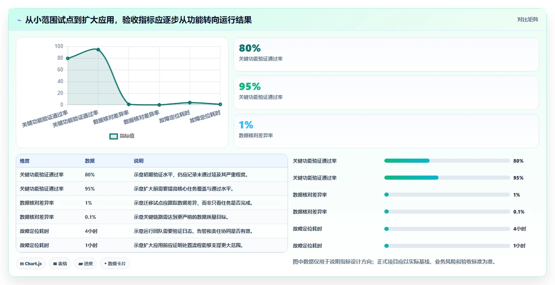Click the progress bar labeled 80%
The width and height of the screenshot is (555, 285).
(x=447, y=161)
